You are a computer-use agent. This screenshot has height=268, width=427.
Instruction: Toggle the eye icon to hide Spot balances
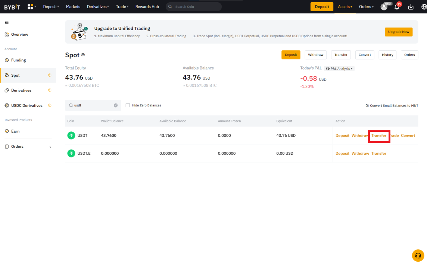click(x=83, y=55)
